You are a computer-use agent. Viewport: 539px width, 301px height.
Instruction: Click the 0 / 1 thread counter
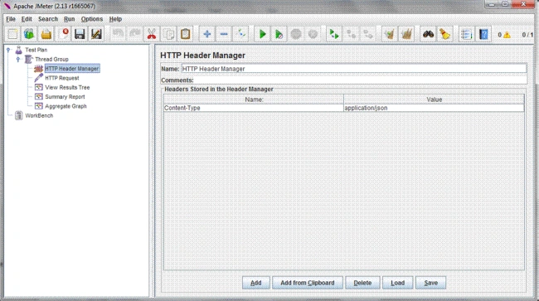click(x=527, y=35)
